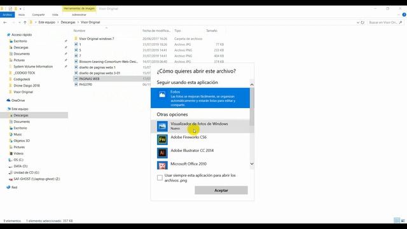Select file named '5'
This screenshot has width=407, height=229.
coord(80,50)
